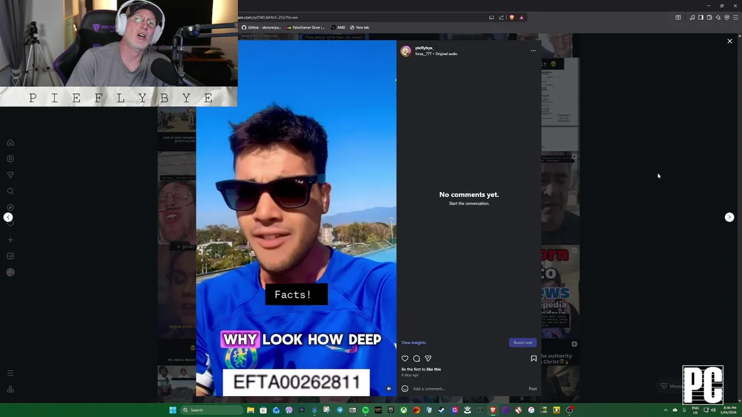
Task: Open the Leo AI sparkle icon in toolbar
Action: tap(718, 17)
